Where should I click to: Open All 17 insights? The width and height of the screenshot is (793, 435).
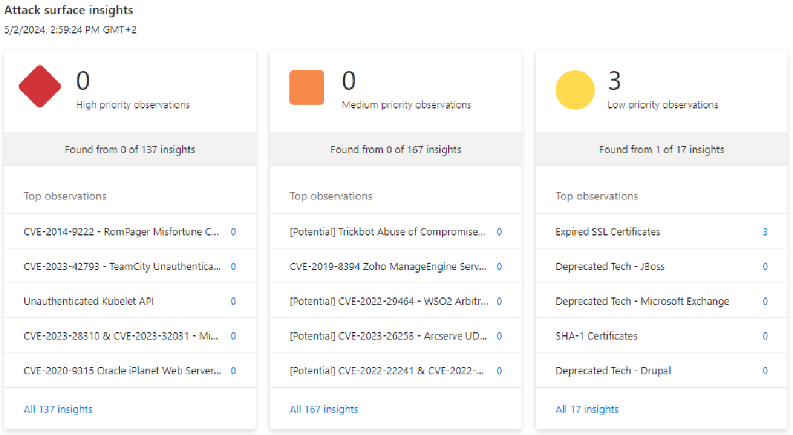(x=587, y=409)
